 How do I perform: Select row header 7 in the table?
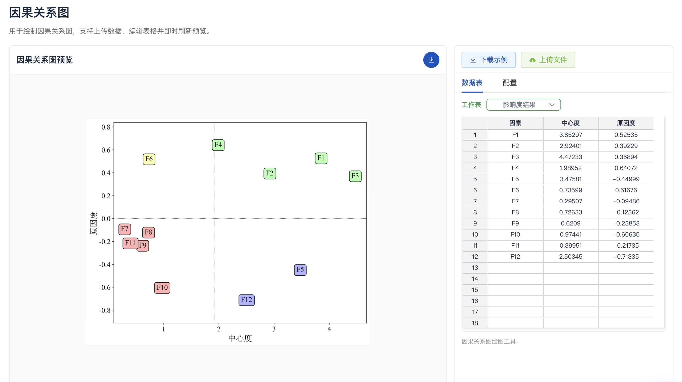[x=475, y=202]
